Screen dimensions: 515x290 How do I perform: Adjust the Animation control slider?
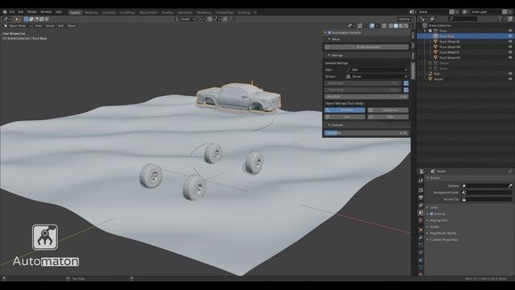367,133
